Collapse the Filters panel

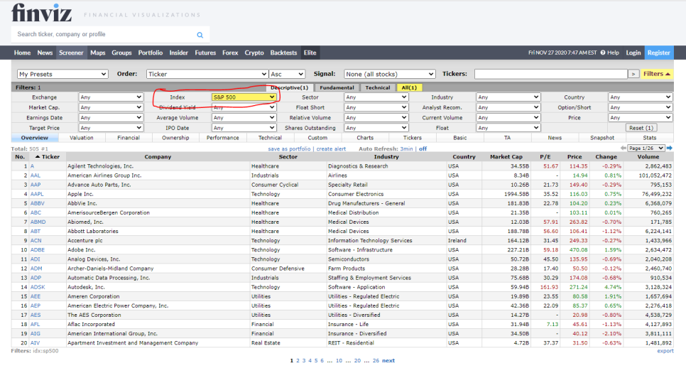pos(657,74)
